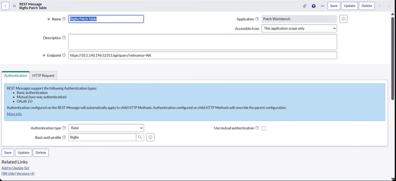Go back using the header arrow
396x181 pixels.
pyautogui.click(x=5, y=6)
